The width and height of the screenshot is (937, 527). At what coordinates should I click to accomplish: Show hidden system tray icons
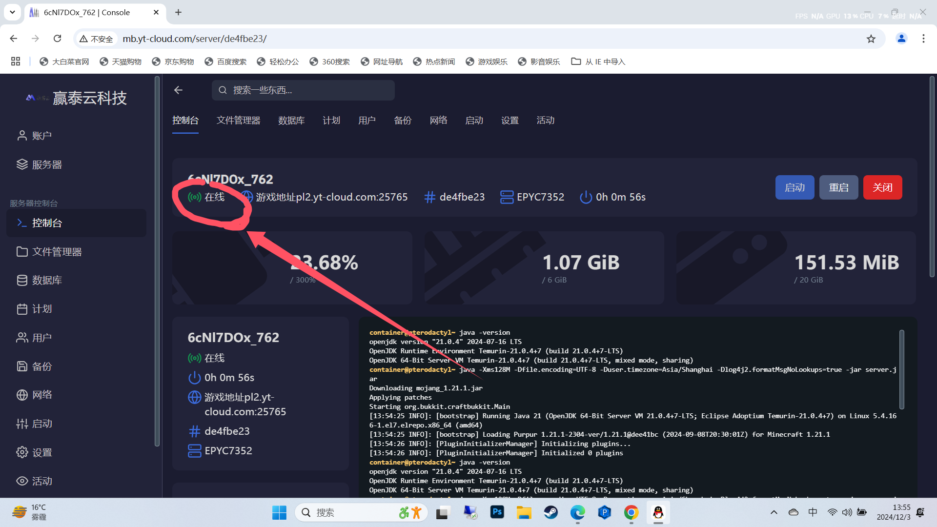774,512
